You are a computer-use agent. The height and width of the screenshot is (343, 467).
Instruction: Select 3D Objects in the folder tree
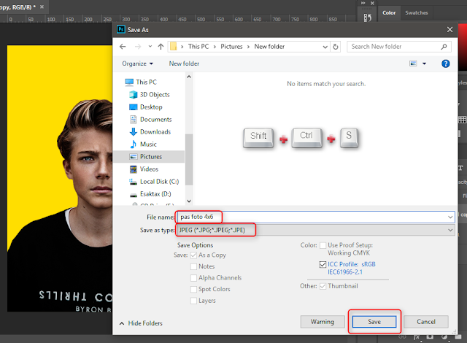point(150,94)
